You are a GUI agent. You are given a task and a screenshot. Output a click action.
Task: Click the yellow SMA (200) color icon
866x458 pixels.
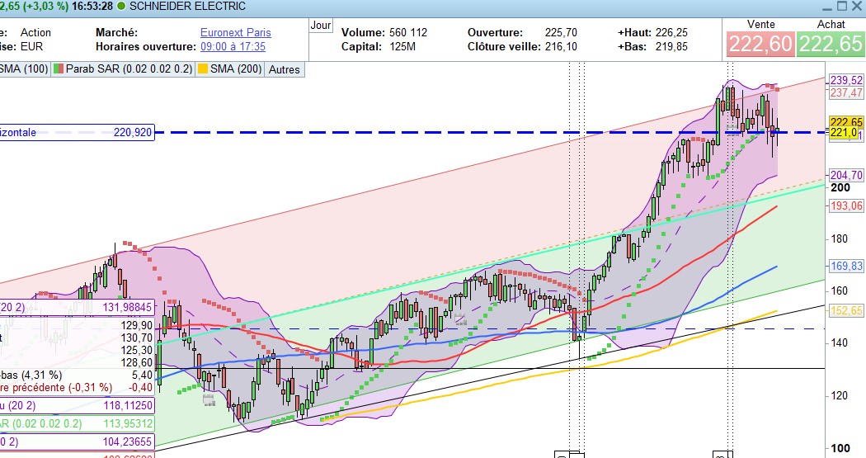click(203, 69)
